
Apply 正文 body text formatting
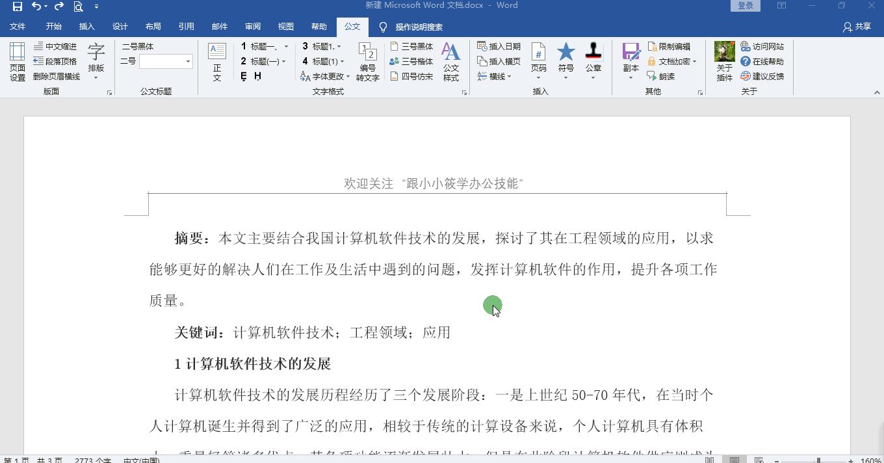(x=216, y=61)
